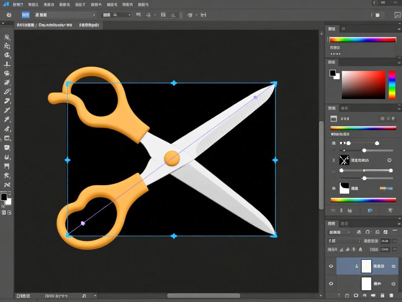
Task: Click the blue highlighted button in the options bar
Action: [25, 15]
